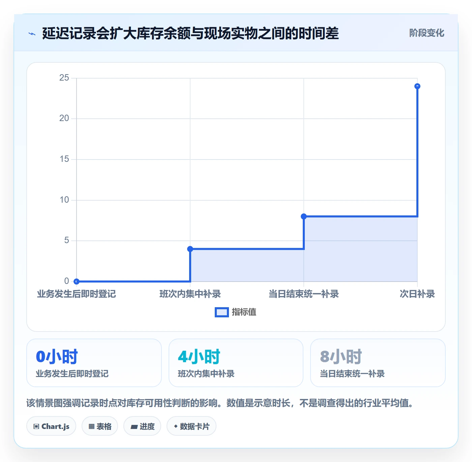This screenshot has width=472, height=462.
Task: Click y-axis value 25
Action: (x=64, y=78)
